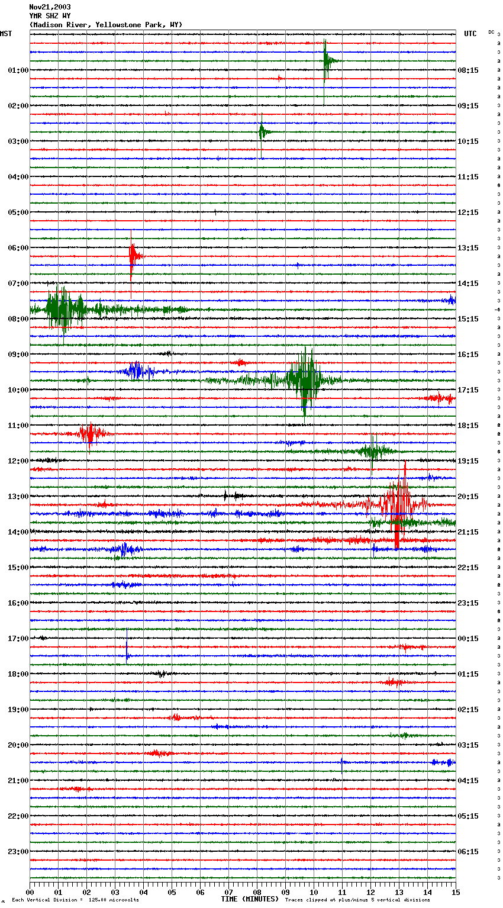Select the 09:00 MST row label
The image size is (503, 908).
click(18, 355)
